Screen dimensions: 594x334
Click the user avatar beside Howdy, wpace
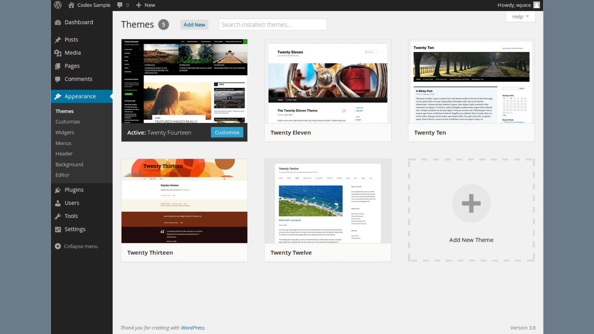(537, 5)
